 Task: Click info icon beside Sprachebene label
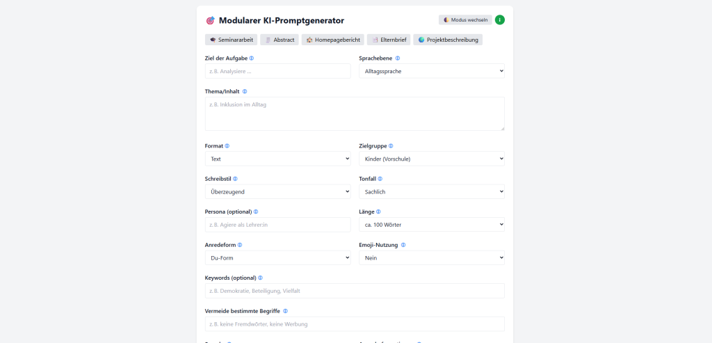(398, 58)
